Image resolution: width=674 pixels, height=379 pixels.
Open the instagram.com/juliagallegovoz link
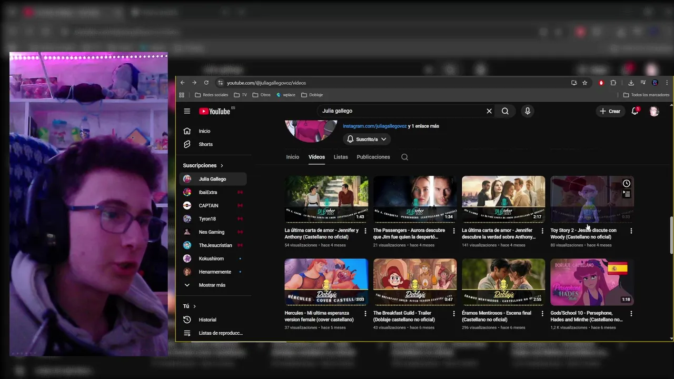coord(374,126)
